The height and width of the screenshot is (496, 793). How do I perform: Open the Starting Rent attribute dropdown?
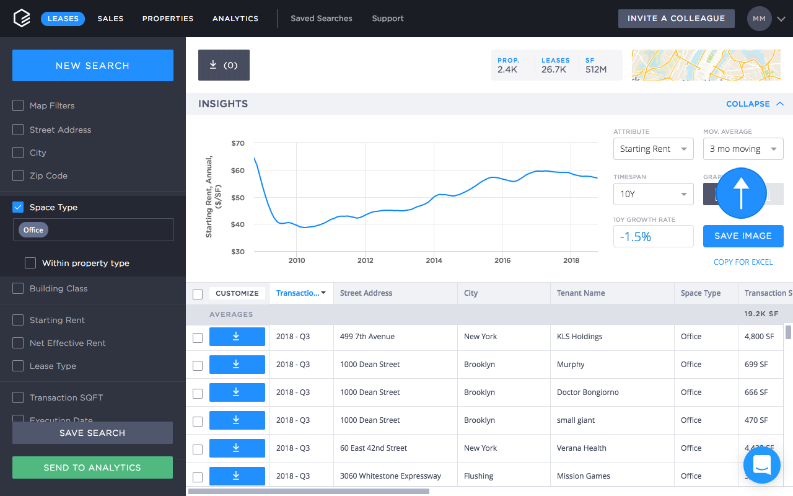click(x=653, y=149)
